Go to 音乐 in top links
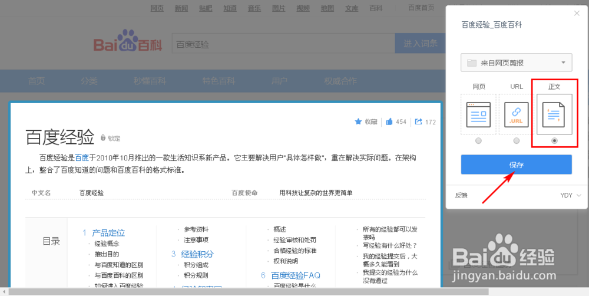This screenshot has height=296, width=589. 254,8
